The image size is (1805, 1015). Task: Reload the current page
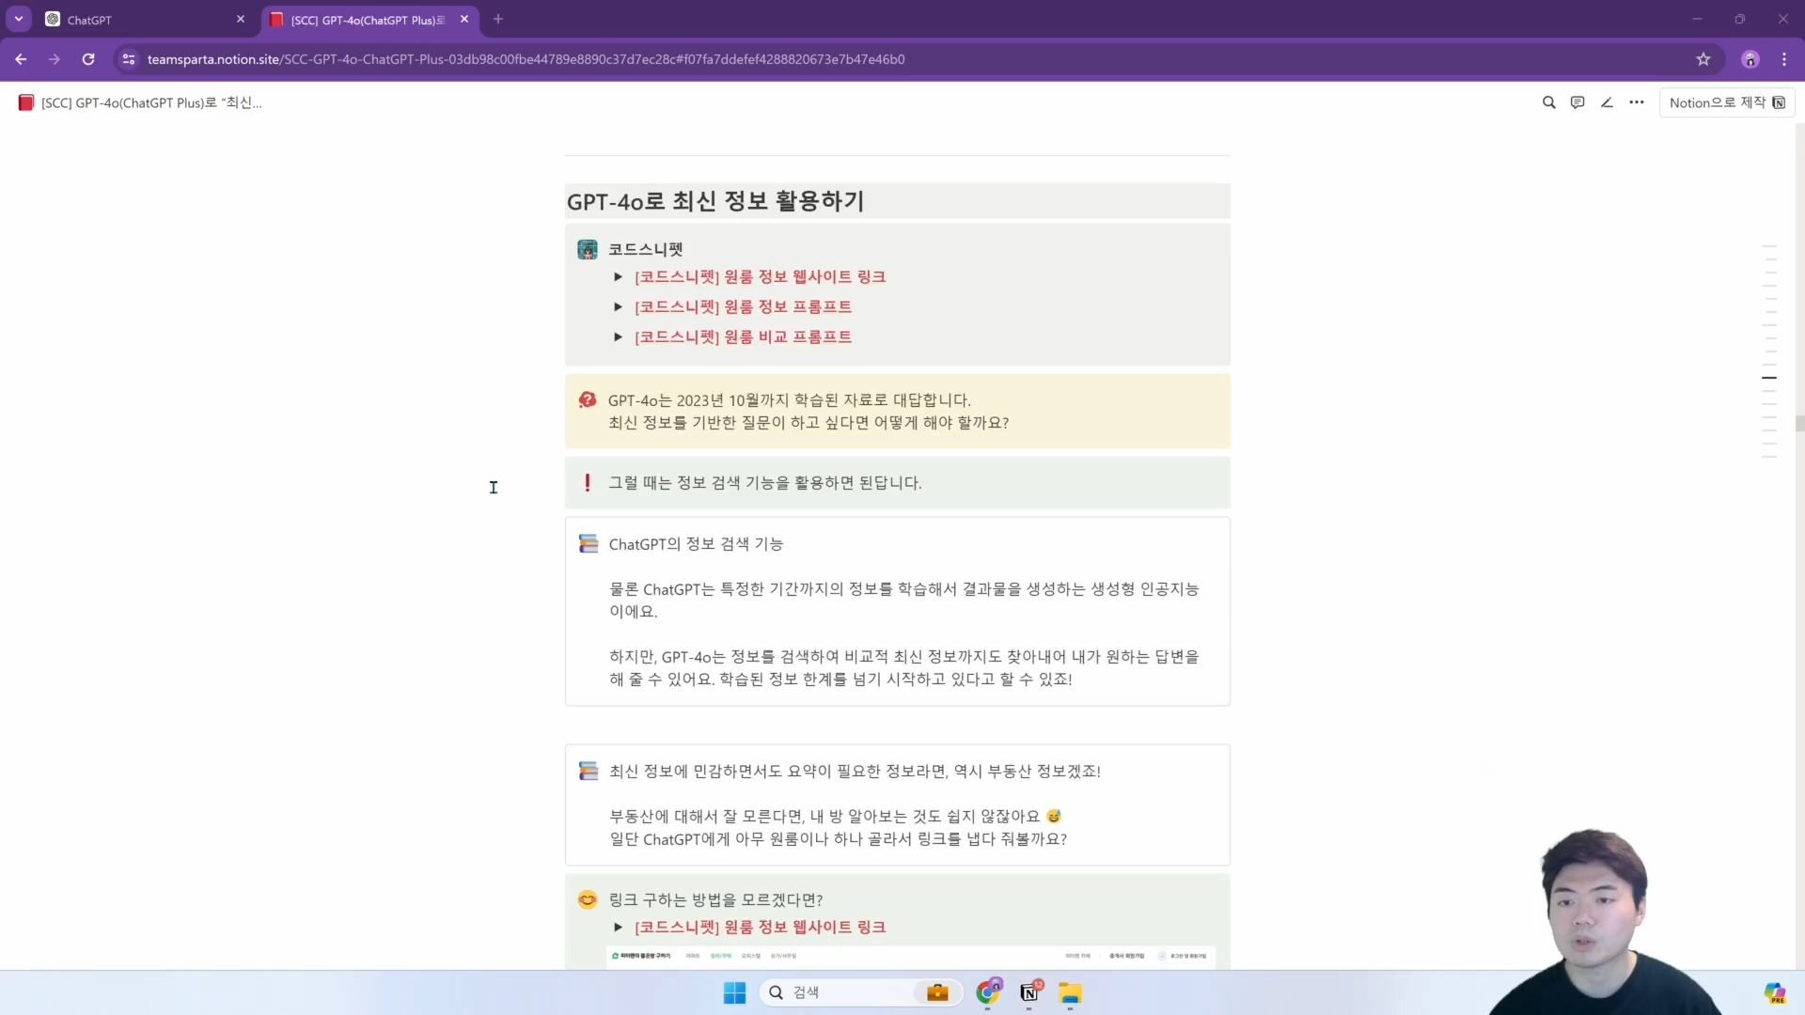tap(88, 59)
